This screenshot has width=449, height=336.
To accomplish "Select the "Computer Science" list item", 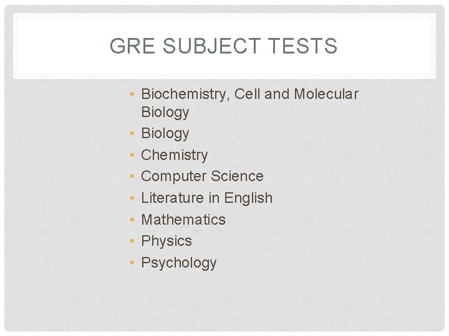I will point(202,176).
